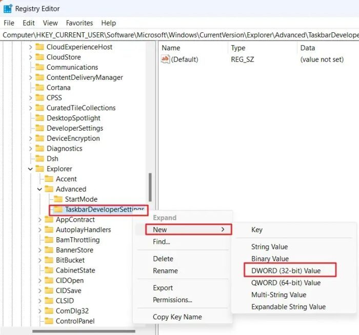359x335 pixels.
Task: Click the CloudStore folder icon
Action: point(39,57)
